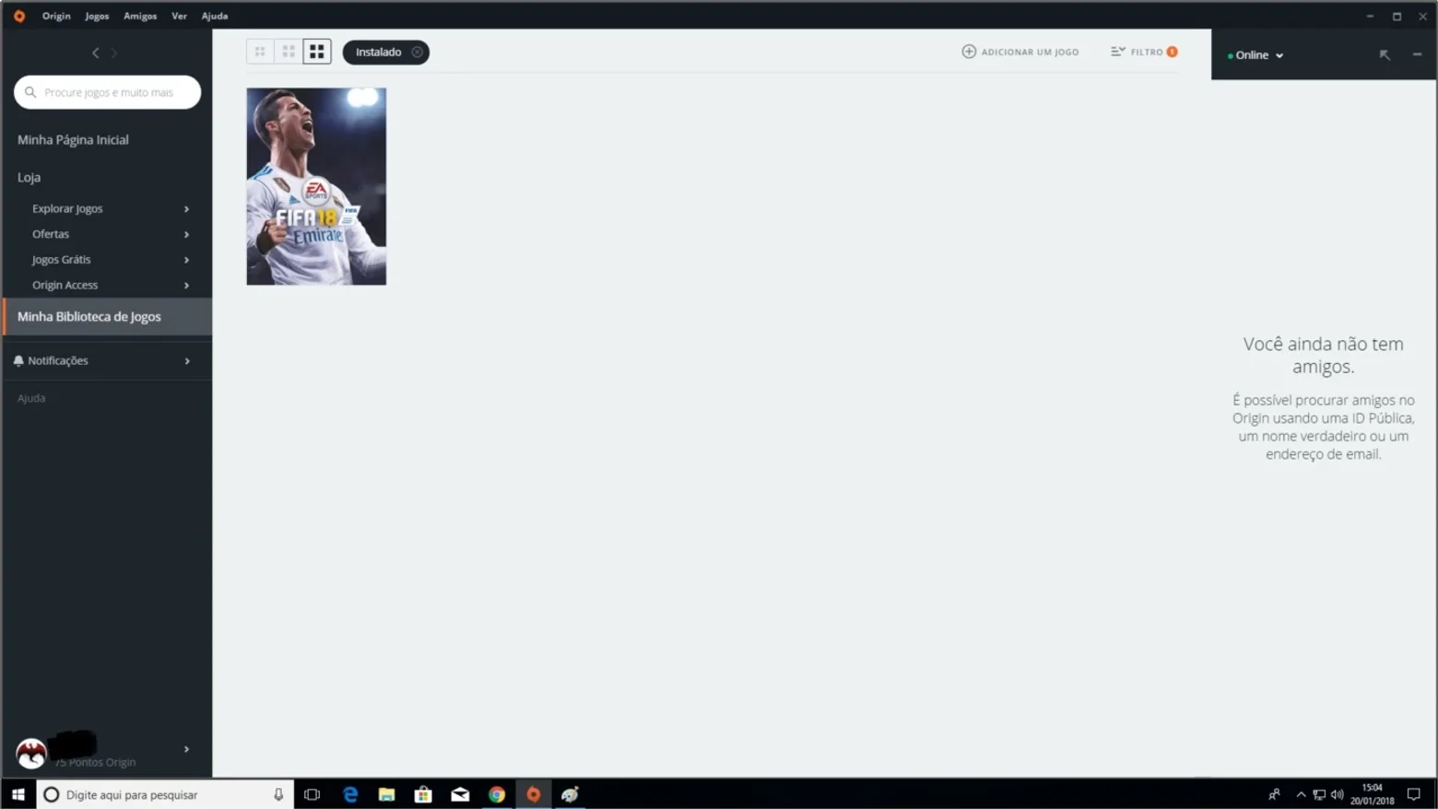Minimize the friends list panel
The image size is (1438, 809).
[x=1417, y=55]
